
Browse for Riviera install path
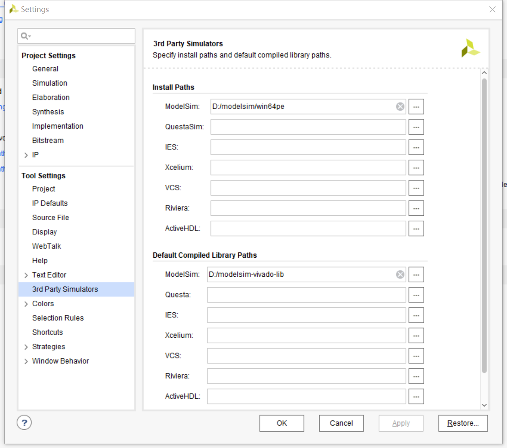click(416, 208)
